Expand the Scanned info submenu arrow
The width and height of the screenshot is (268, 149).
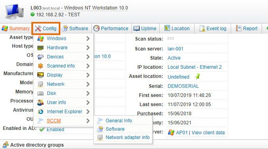88,66
